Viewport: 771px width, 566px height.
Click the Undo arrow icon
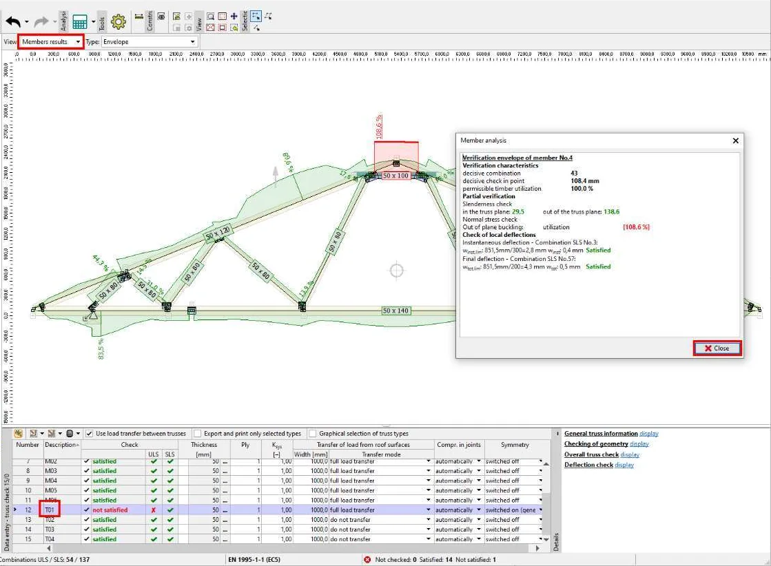(x=13, y=21)
